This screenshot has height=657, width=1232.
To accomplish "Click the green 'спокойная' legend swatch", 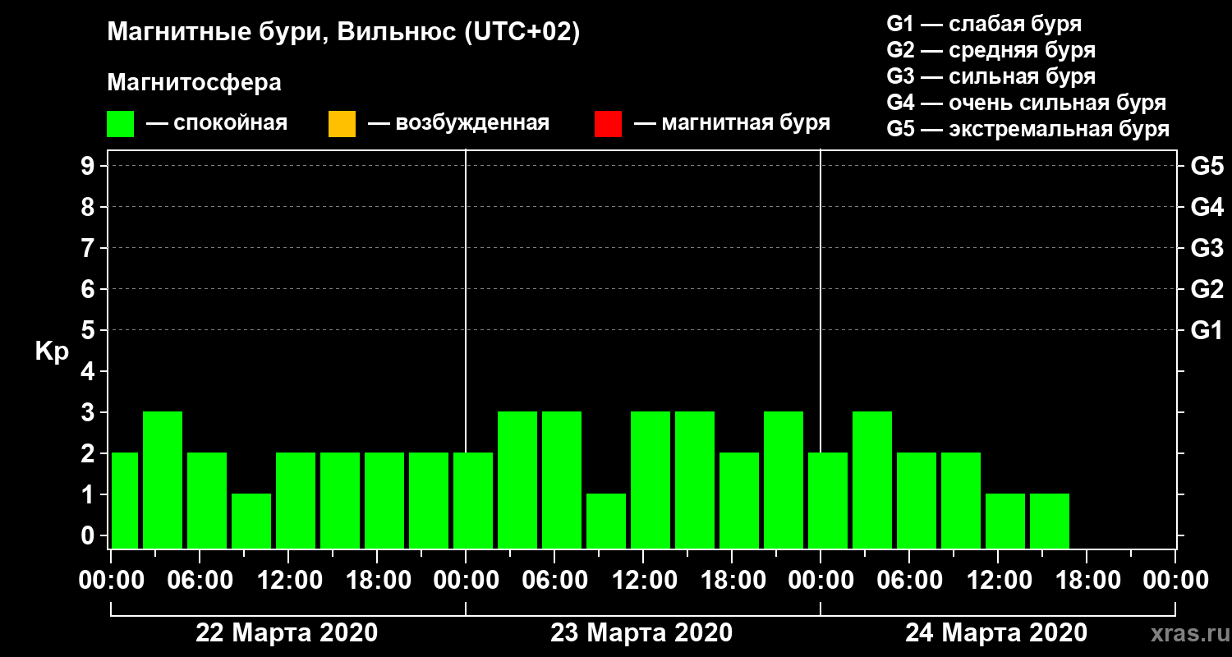I will (120, 124).
